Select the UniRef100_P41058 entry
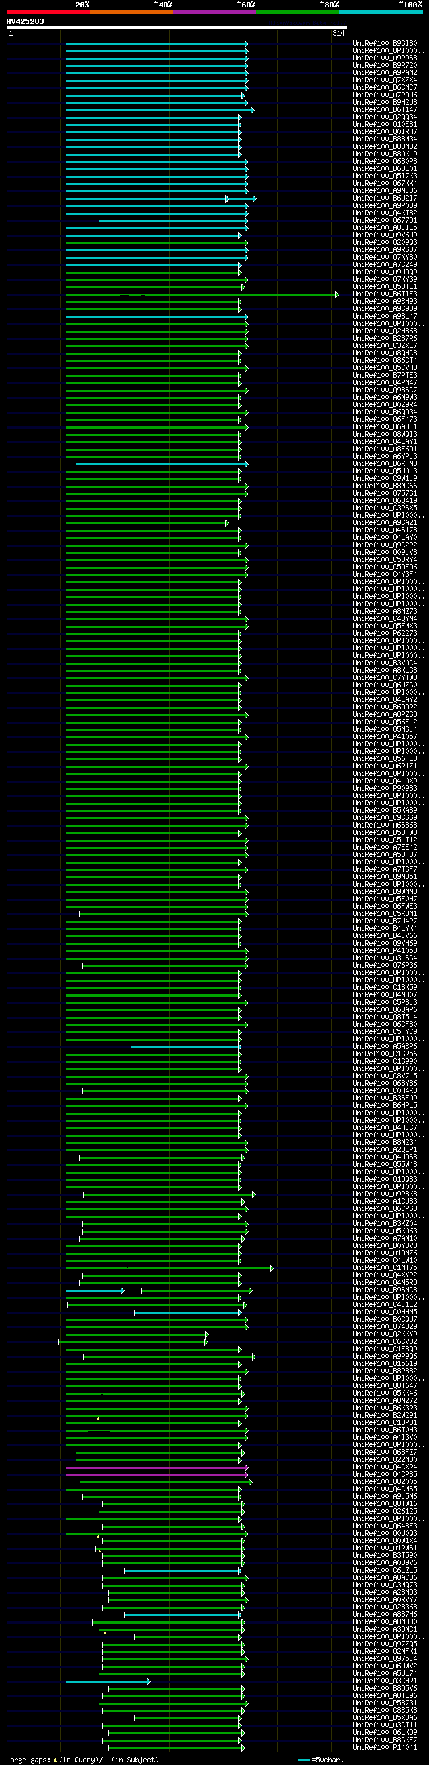429x1765 pixels. point(385,951)
